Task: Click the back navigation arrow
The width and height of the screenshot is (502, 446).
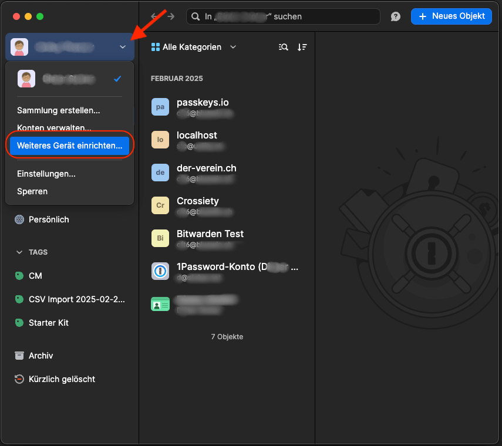Action: (x=154, y=16)
